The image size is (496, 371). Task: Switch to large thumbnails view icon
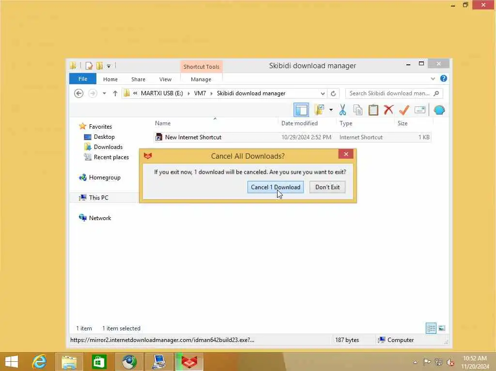(x=442, y=328)
